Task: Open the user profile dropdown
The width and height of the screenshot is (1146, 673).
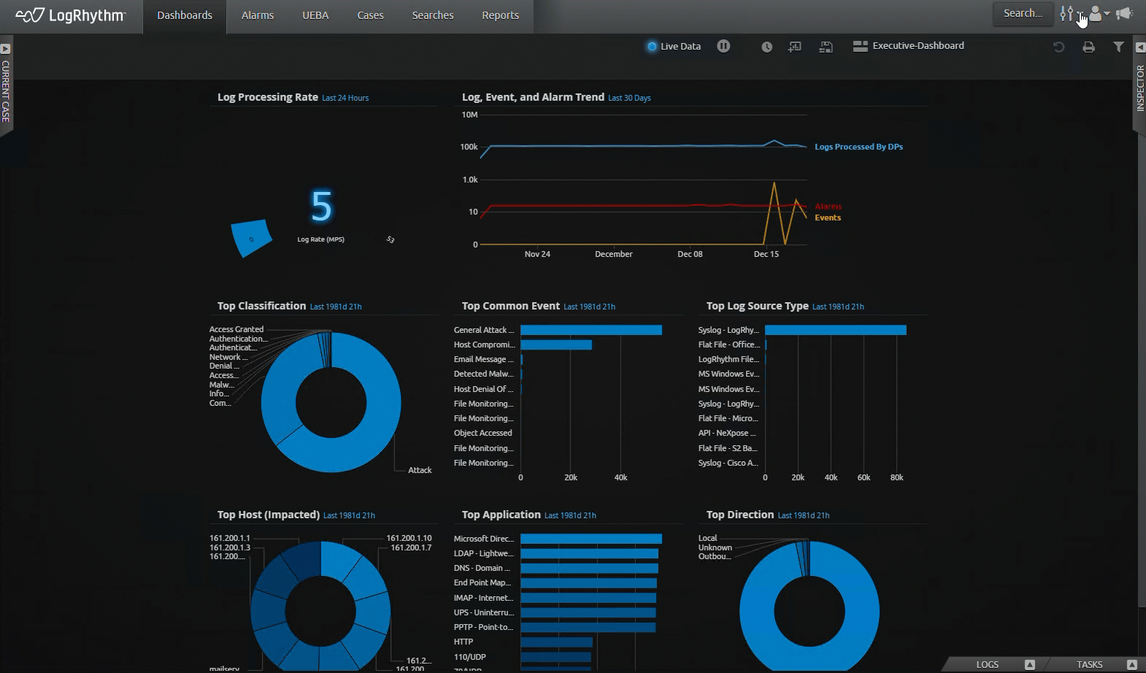Action: point(1098,14)
